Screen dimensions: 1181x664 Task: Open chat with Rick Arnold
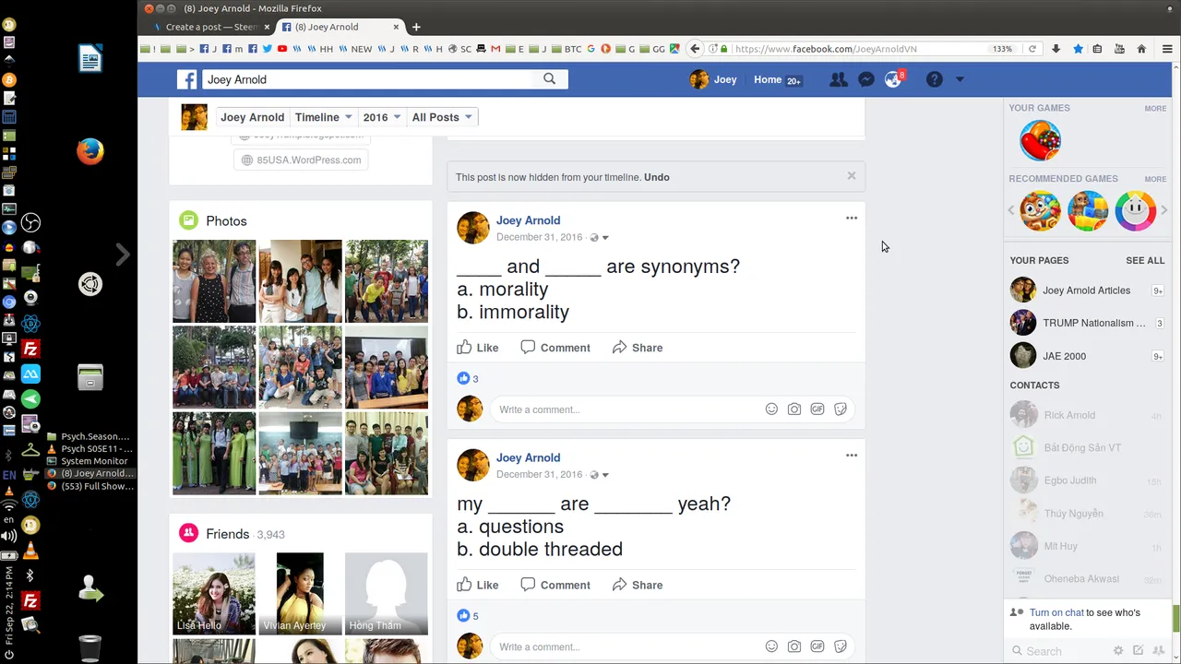[1087, 415]
